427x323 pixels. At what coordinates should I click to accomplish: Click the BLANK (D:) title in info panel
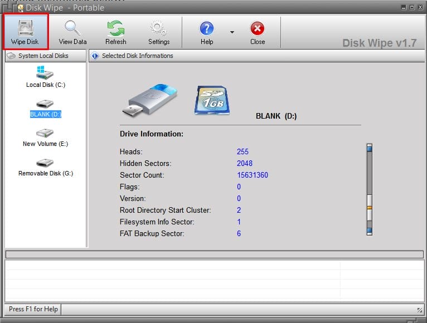pos(276,116)
